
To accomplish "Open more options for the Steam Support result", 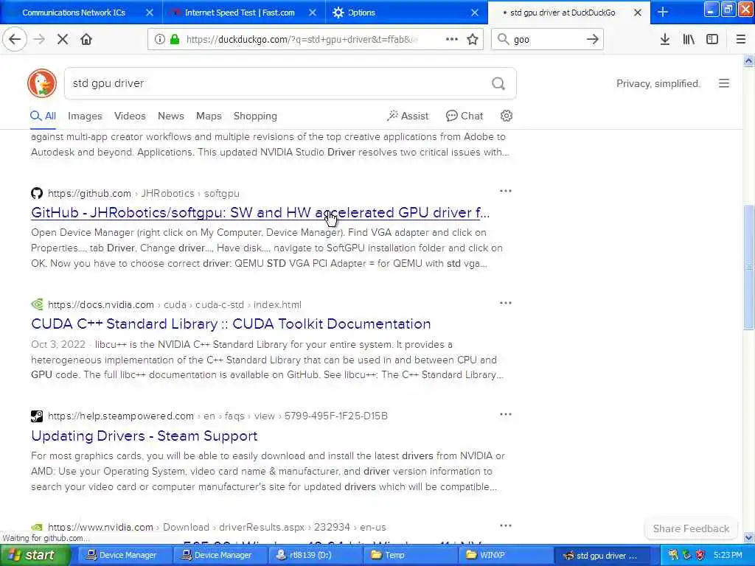I will tap(506, 414).
